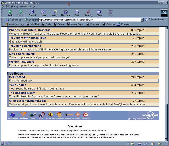Viewport: 169px width, 146px height.
Task: Click the eKno phone globe icon
Action: pyautogui.click(x=41, y=115)
